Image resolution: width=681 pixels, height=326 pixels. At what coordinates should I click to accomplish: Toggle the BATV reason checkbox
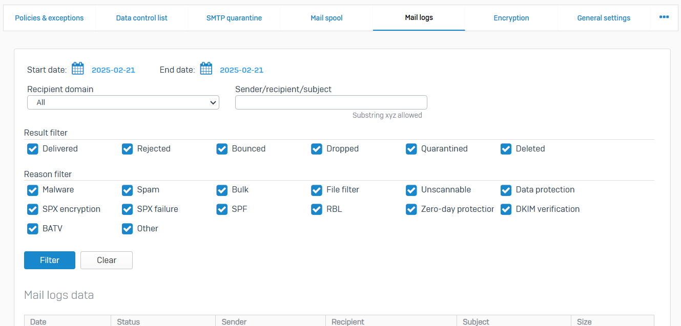point(33,229)
